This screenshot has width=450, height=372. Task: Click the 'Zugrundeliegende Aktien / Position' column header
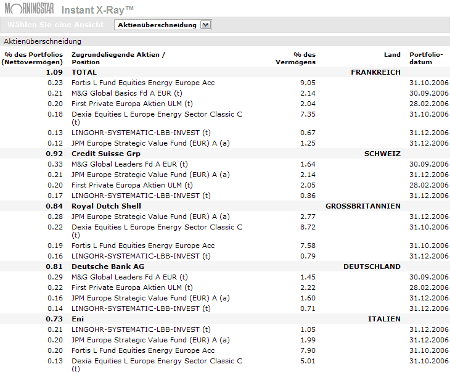pos(118,59)
